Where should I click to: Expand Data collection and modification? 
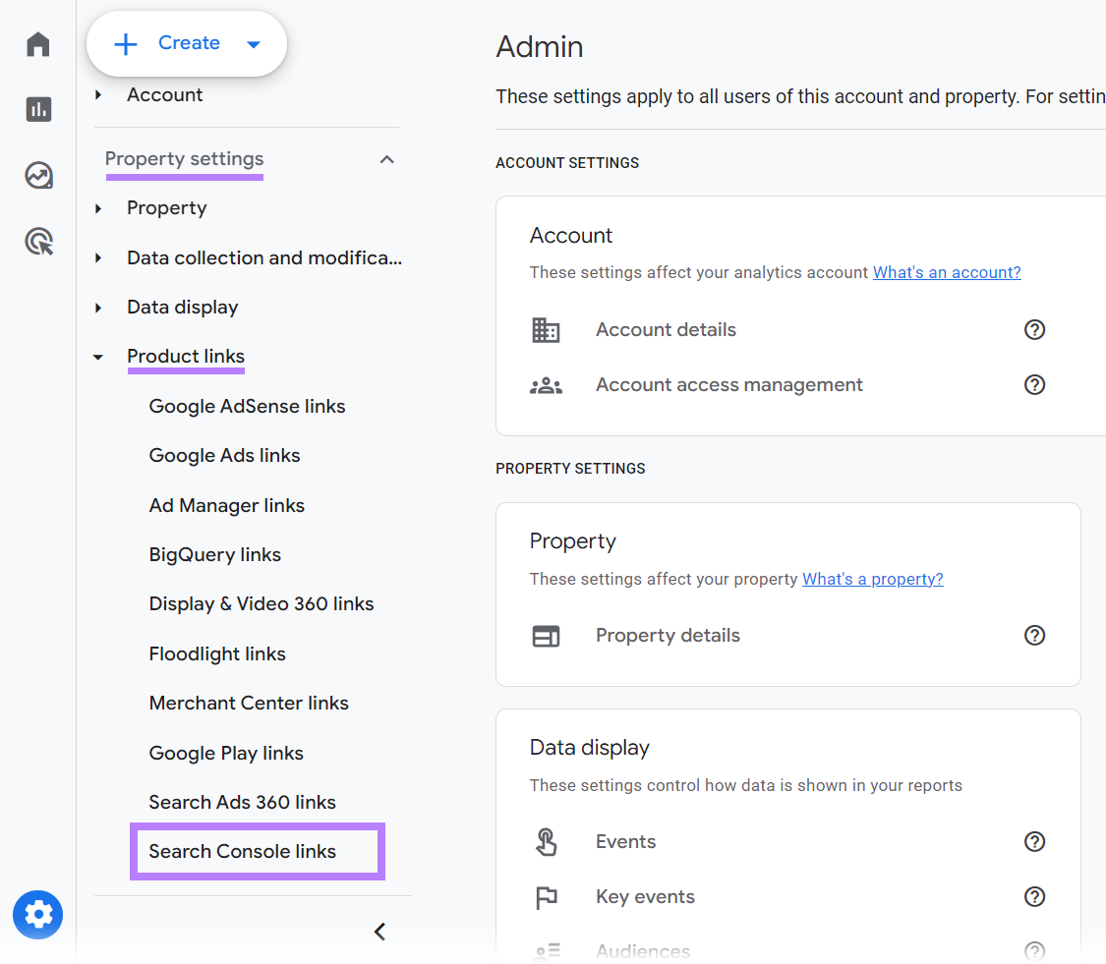(98, 257)
